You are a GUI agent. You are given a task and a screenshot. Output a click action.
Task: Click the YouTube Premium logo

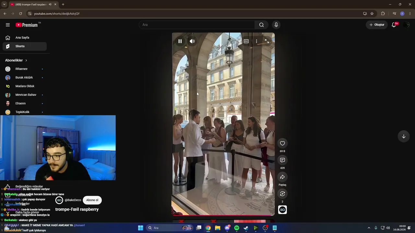pyautogui.click(x=27, y=25)
